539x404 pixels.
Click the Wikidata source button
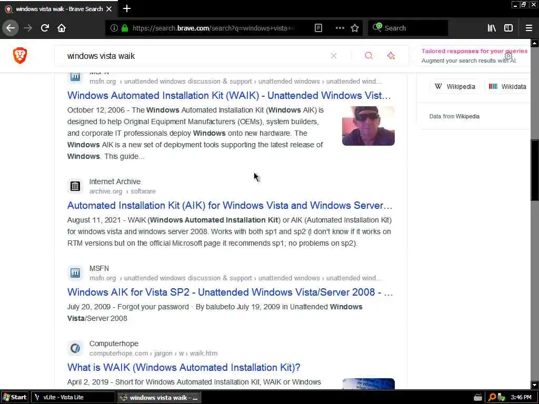point(507,87)
